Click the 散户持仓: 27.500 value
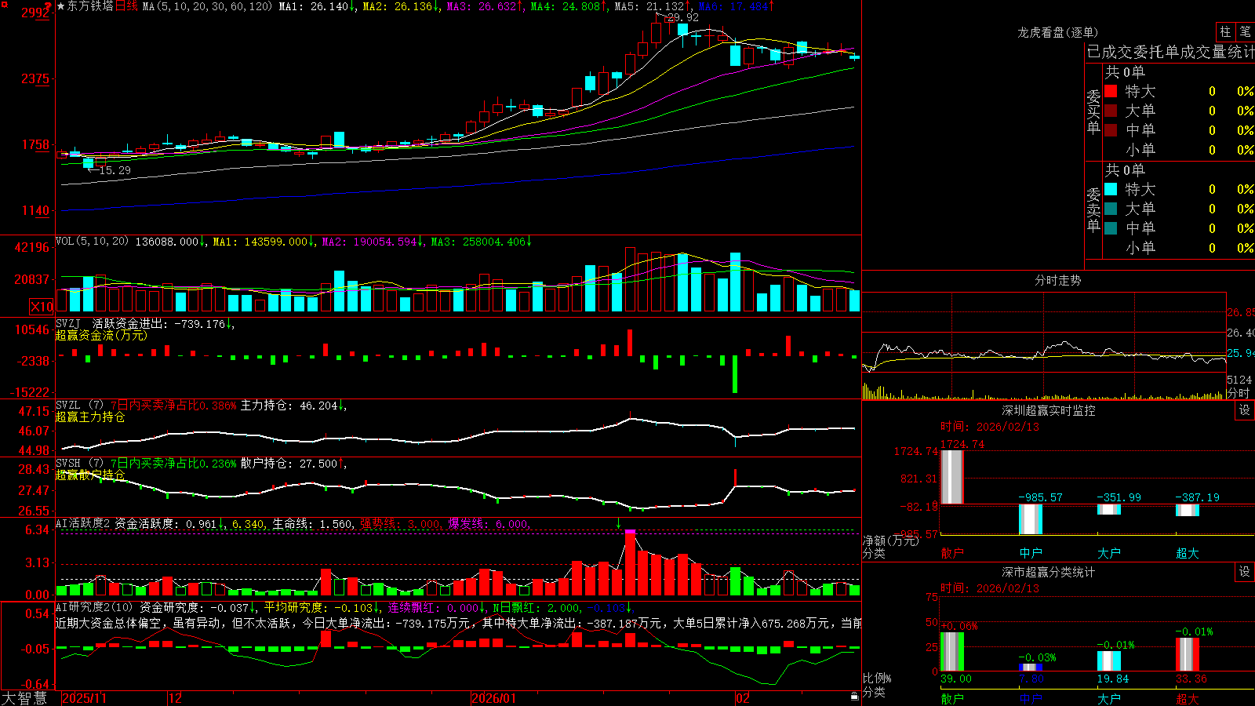 [289, 464]
